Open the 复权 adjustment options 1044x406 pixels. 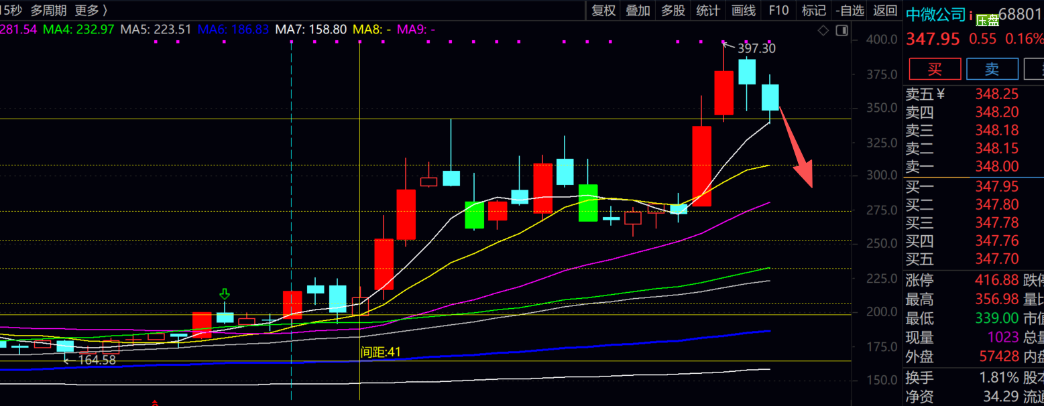point(603,11)
